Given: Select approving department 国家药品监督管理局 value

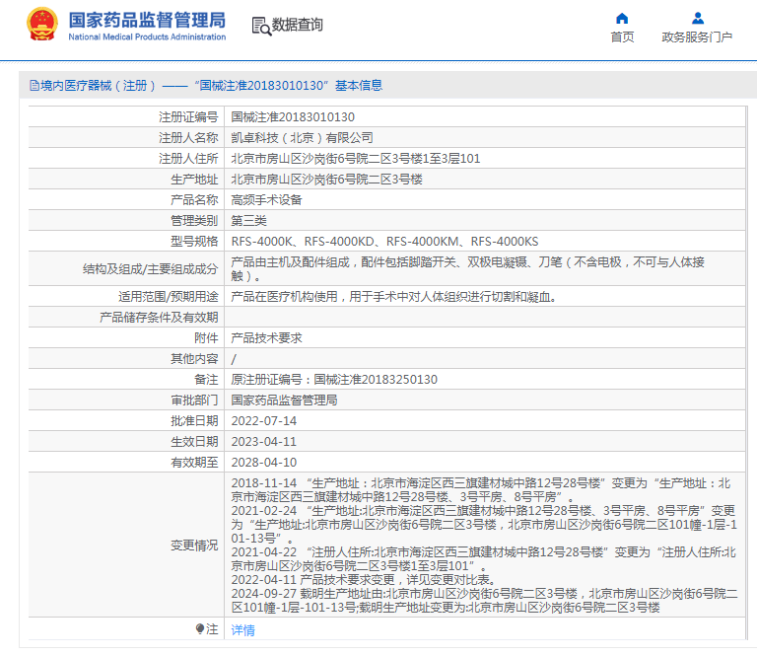Looking at the screenshot, I should coord(284,400).
